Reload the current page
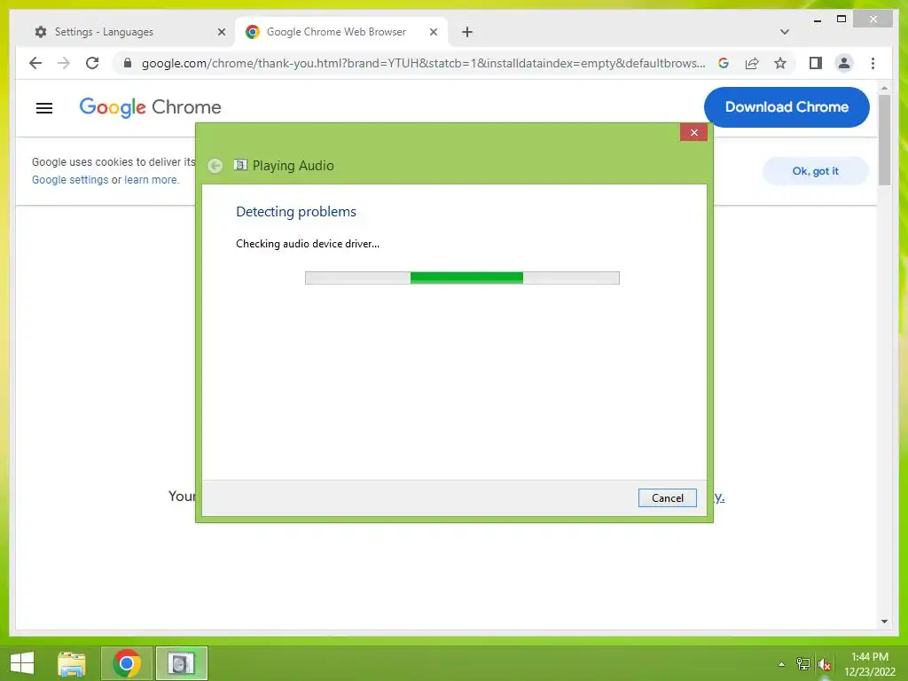The width and height of the screenshot is (908, 681). (92, 63)
